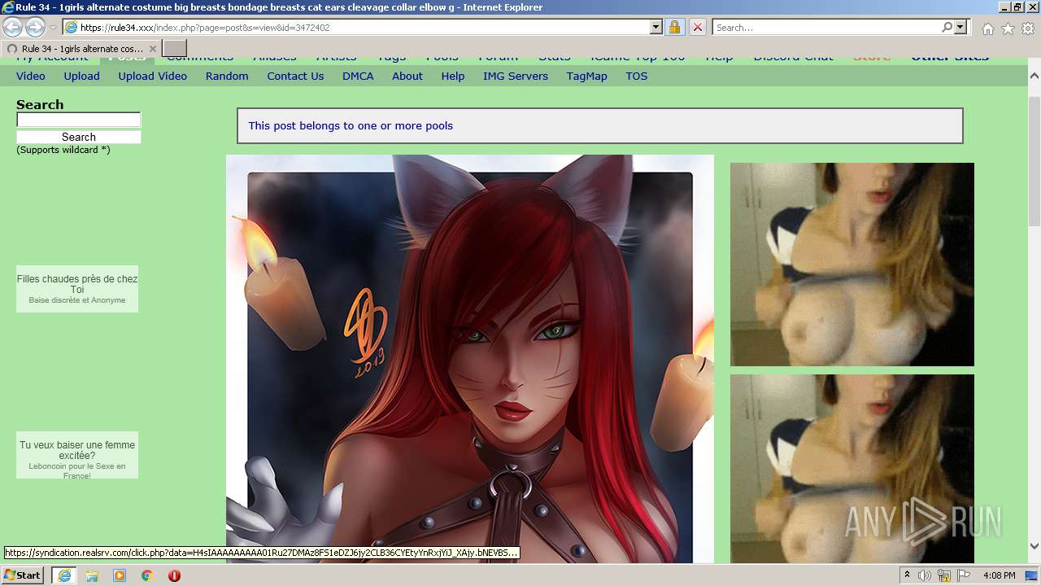
Task: Expand the search provider dropdown arrow
Action: pos(960,27)
